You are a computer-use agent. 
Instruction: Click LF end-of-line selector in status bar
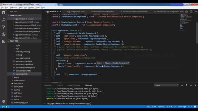point(175,107)
